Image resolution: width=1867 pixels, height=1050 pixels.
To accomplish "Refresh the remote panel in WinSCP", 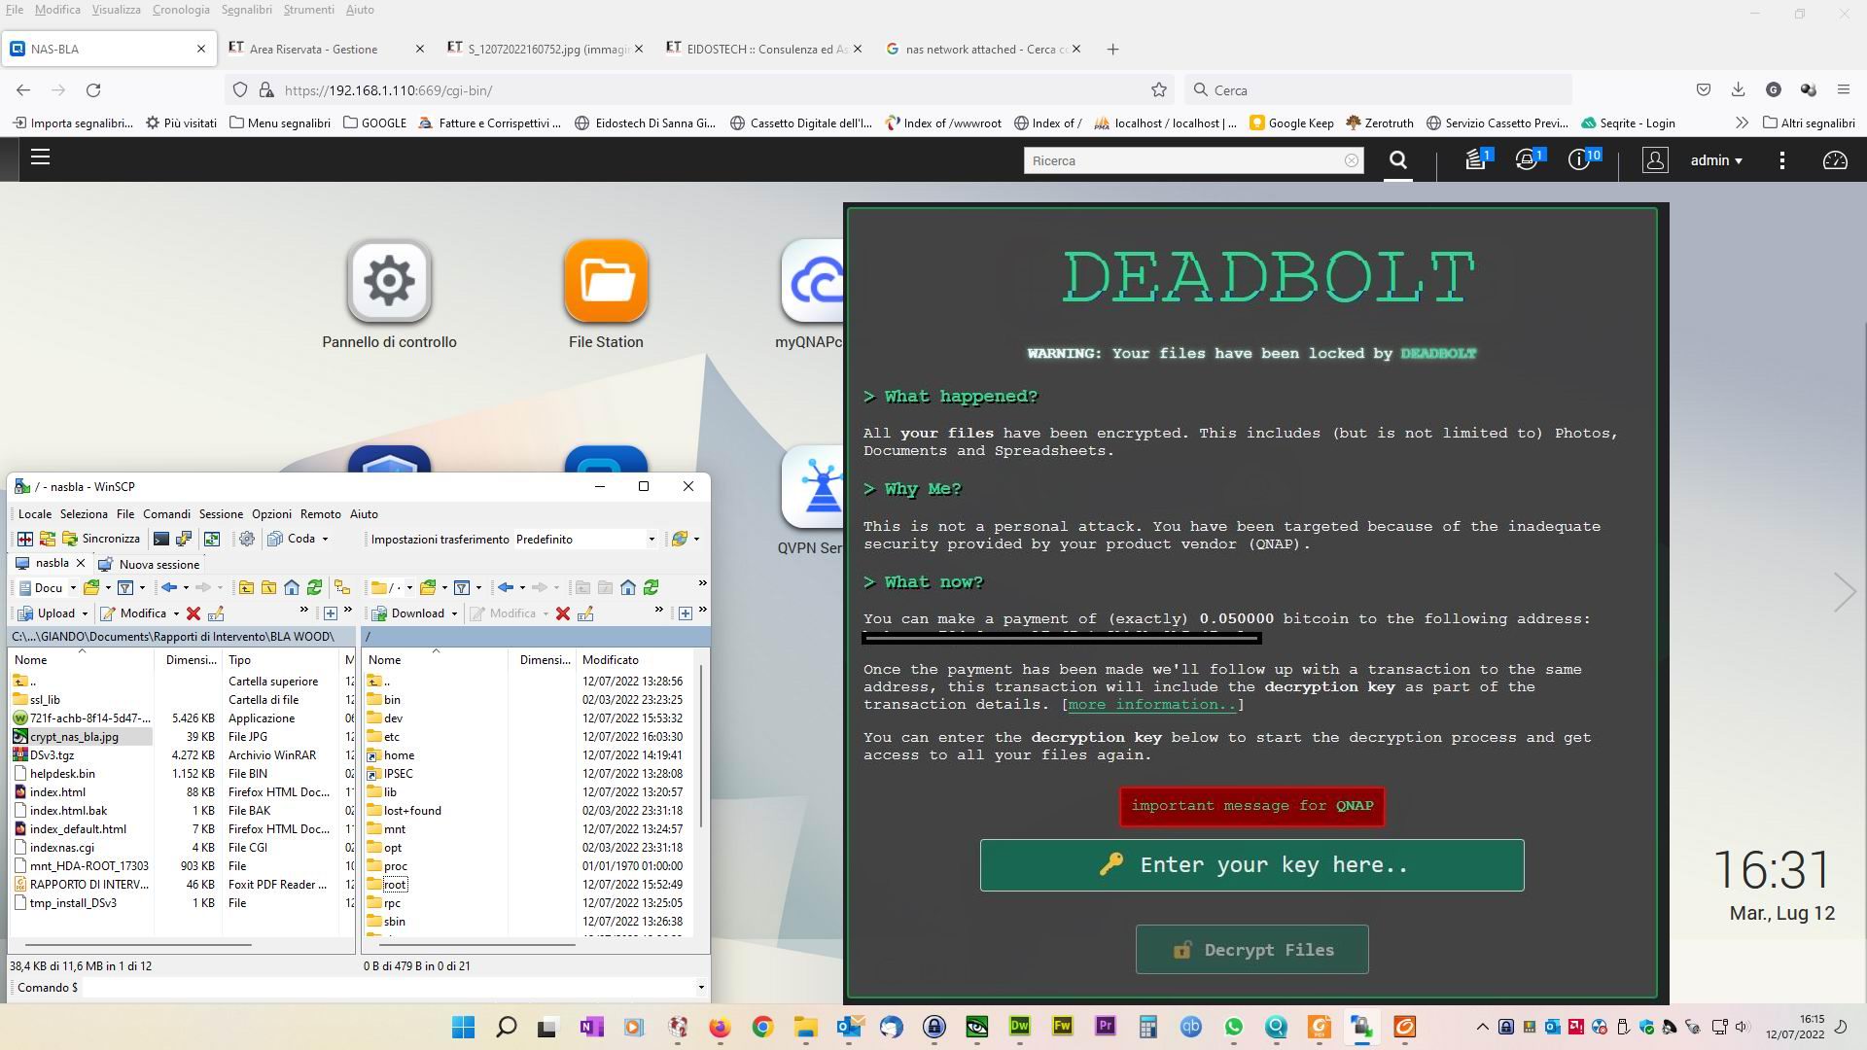I will (652, 587).
